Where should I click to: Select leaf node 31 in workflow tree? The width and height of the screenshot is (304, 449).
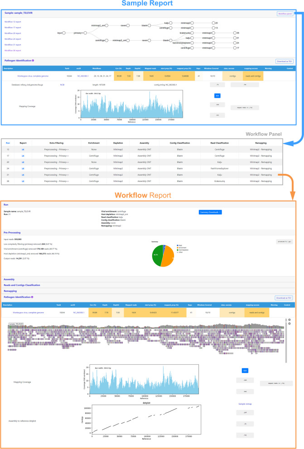235,38
